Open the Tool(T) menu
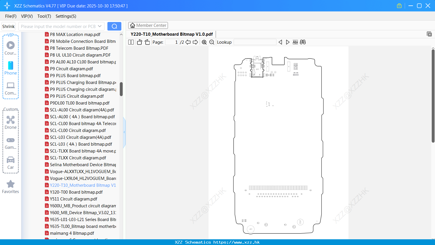 tap(44, 16)
